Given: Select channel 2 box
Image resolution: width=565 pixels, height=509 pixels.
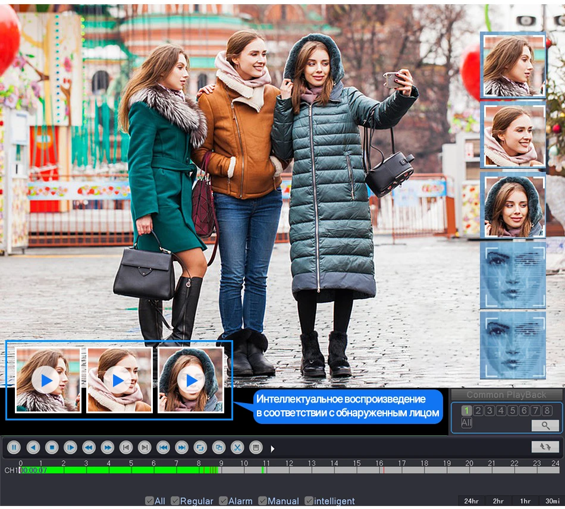Looking at the screenshot, I should (478, 410).
